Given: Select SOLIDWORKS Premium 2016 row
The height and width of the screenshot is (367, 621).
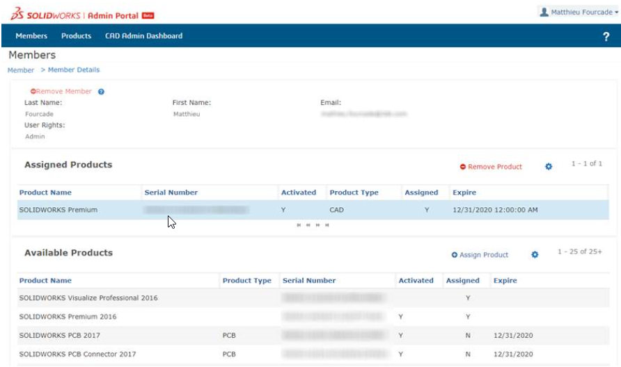Looking at the screenshot, I should click(x=313, y=317).
